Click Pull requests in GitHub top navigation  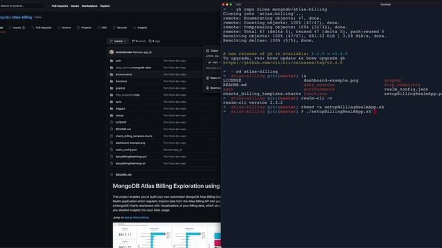(59, 6)
